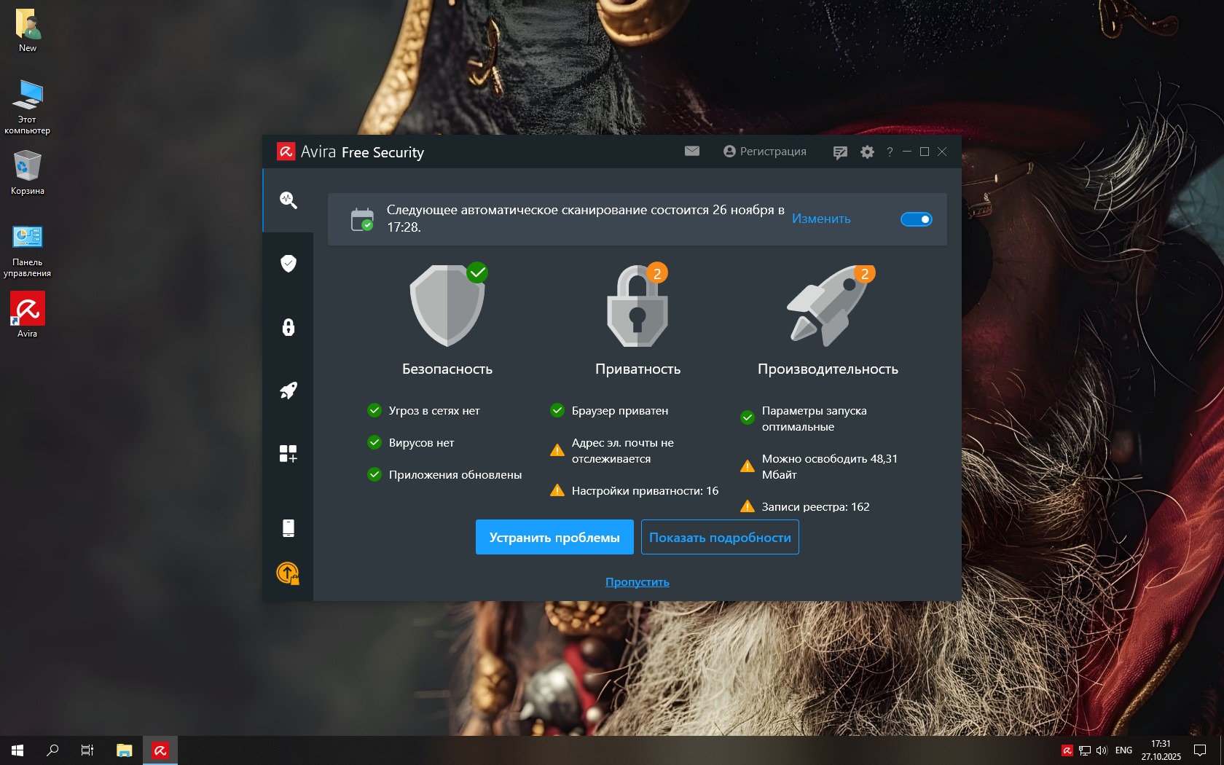Click 'Записи реестра: 162' warning
The height and width of the screenshot is (765, 1224).
tap(805, 507)
